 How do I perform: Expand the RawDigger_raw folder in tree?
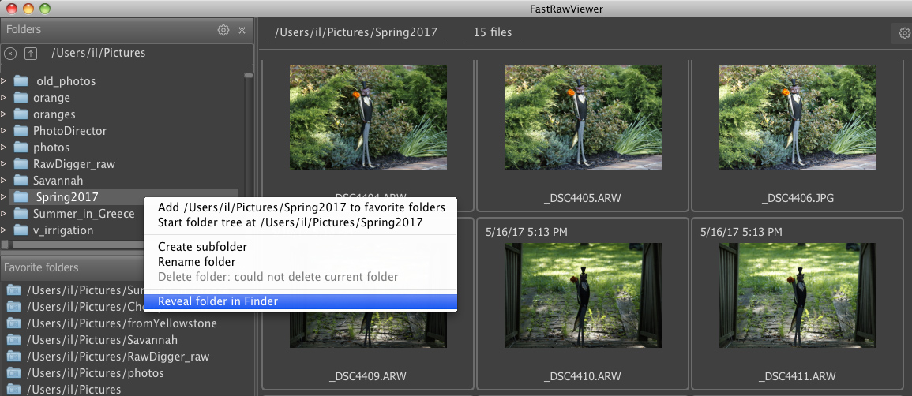[4, 164]
